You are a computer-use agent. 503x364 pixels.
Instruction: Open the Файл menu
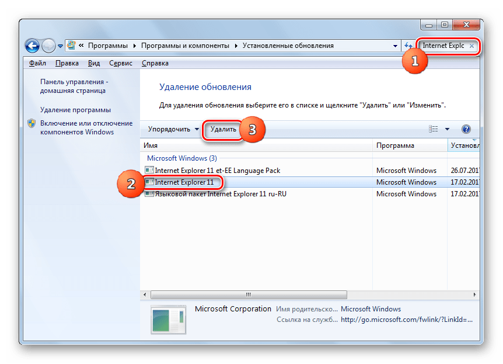(x=37, y=63)
